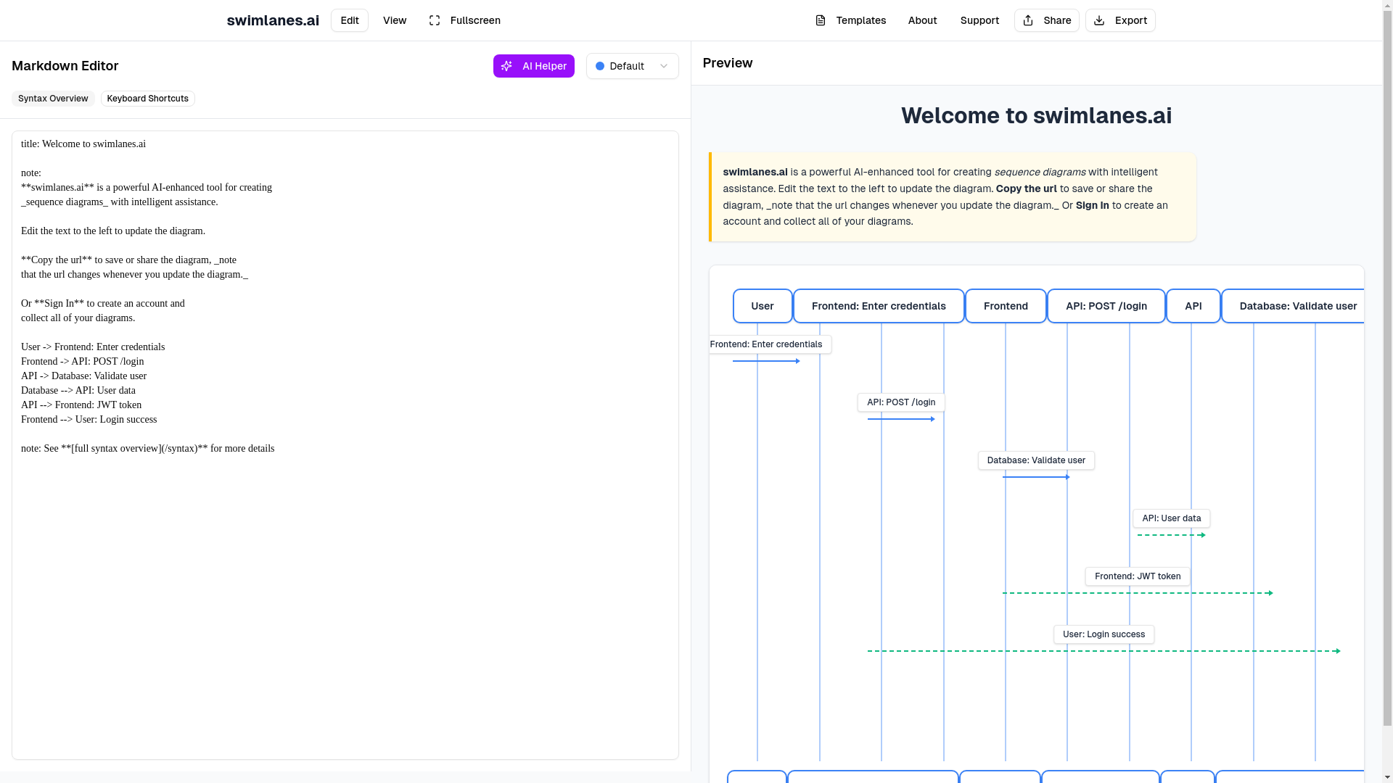The image size is (1393, 783).
Task: Click the 'API: POST /login' lane header
Action: [x=1106, y=306]
